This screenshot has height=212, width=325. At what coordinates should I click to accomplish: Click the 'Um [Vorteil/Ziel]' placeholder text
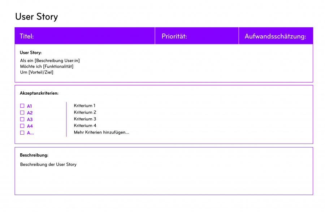click(x=36, y=72)
